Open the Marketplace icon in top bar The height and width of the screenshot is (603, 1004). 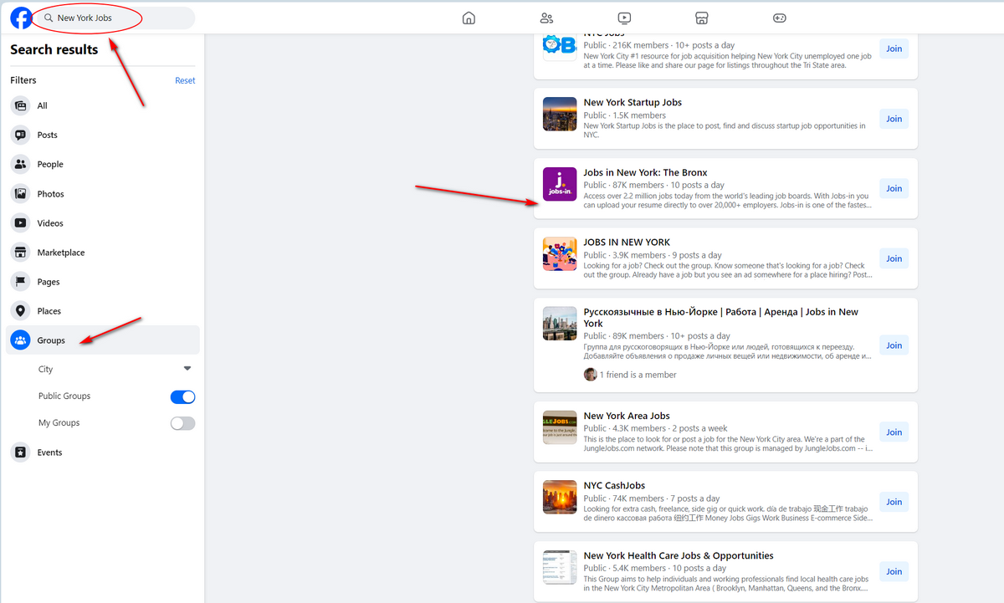click(x=701, y=18)
